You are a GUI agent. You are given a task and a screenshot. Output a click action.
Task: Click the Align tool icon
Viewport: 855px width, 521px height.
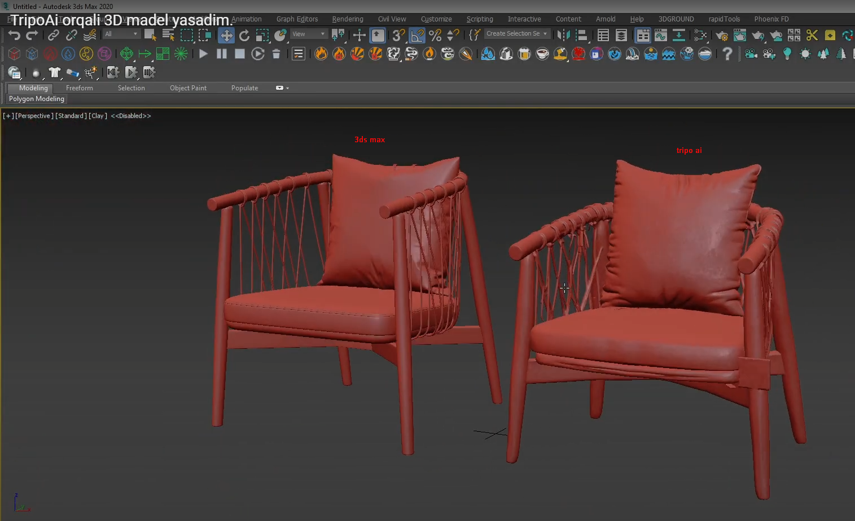(x=581, y=36)
